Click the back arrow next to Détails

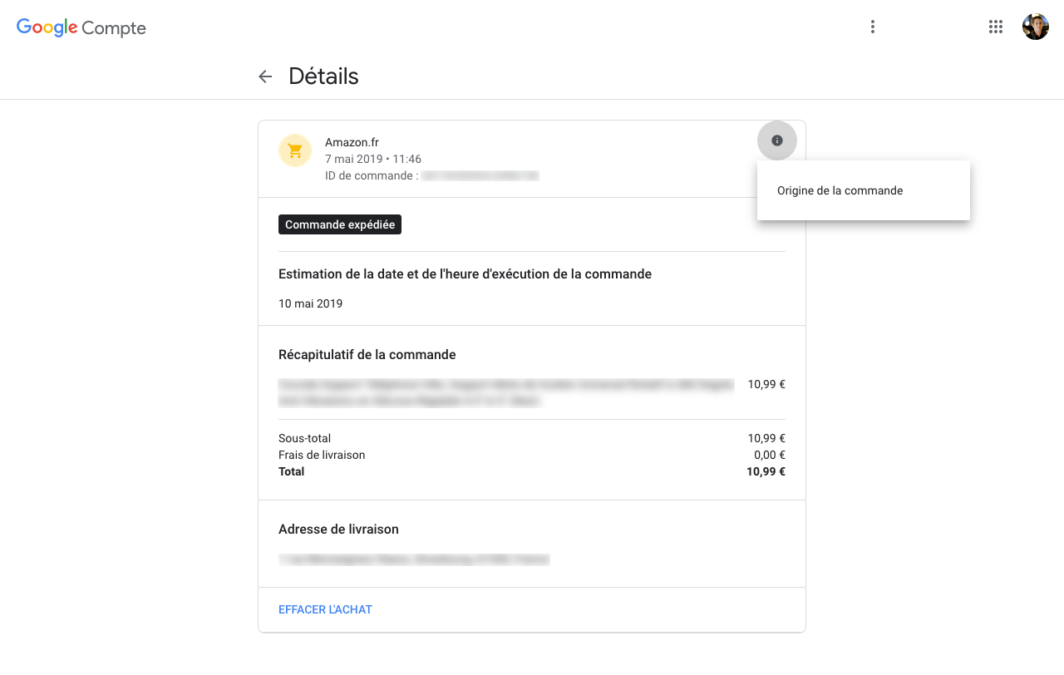tap(265, 76)
